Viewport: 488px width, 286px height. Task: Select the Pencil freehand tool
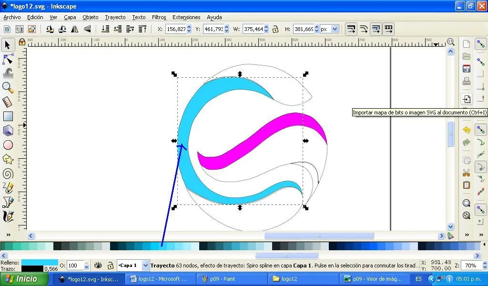(x=8, y=188)
